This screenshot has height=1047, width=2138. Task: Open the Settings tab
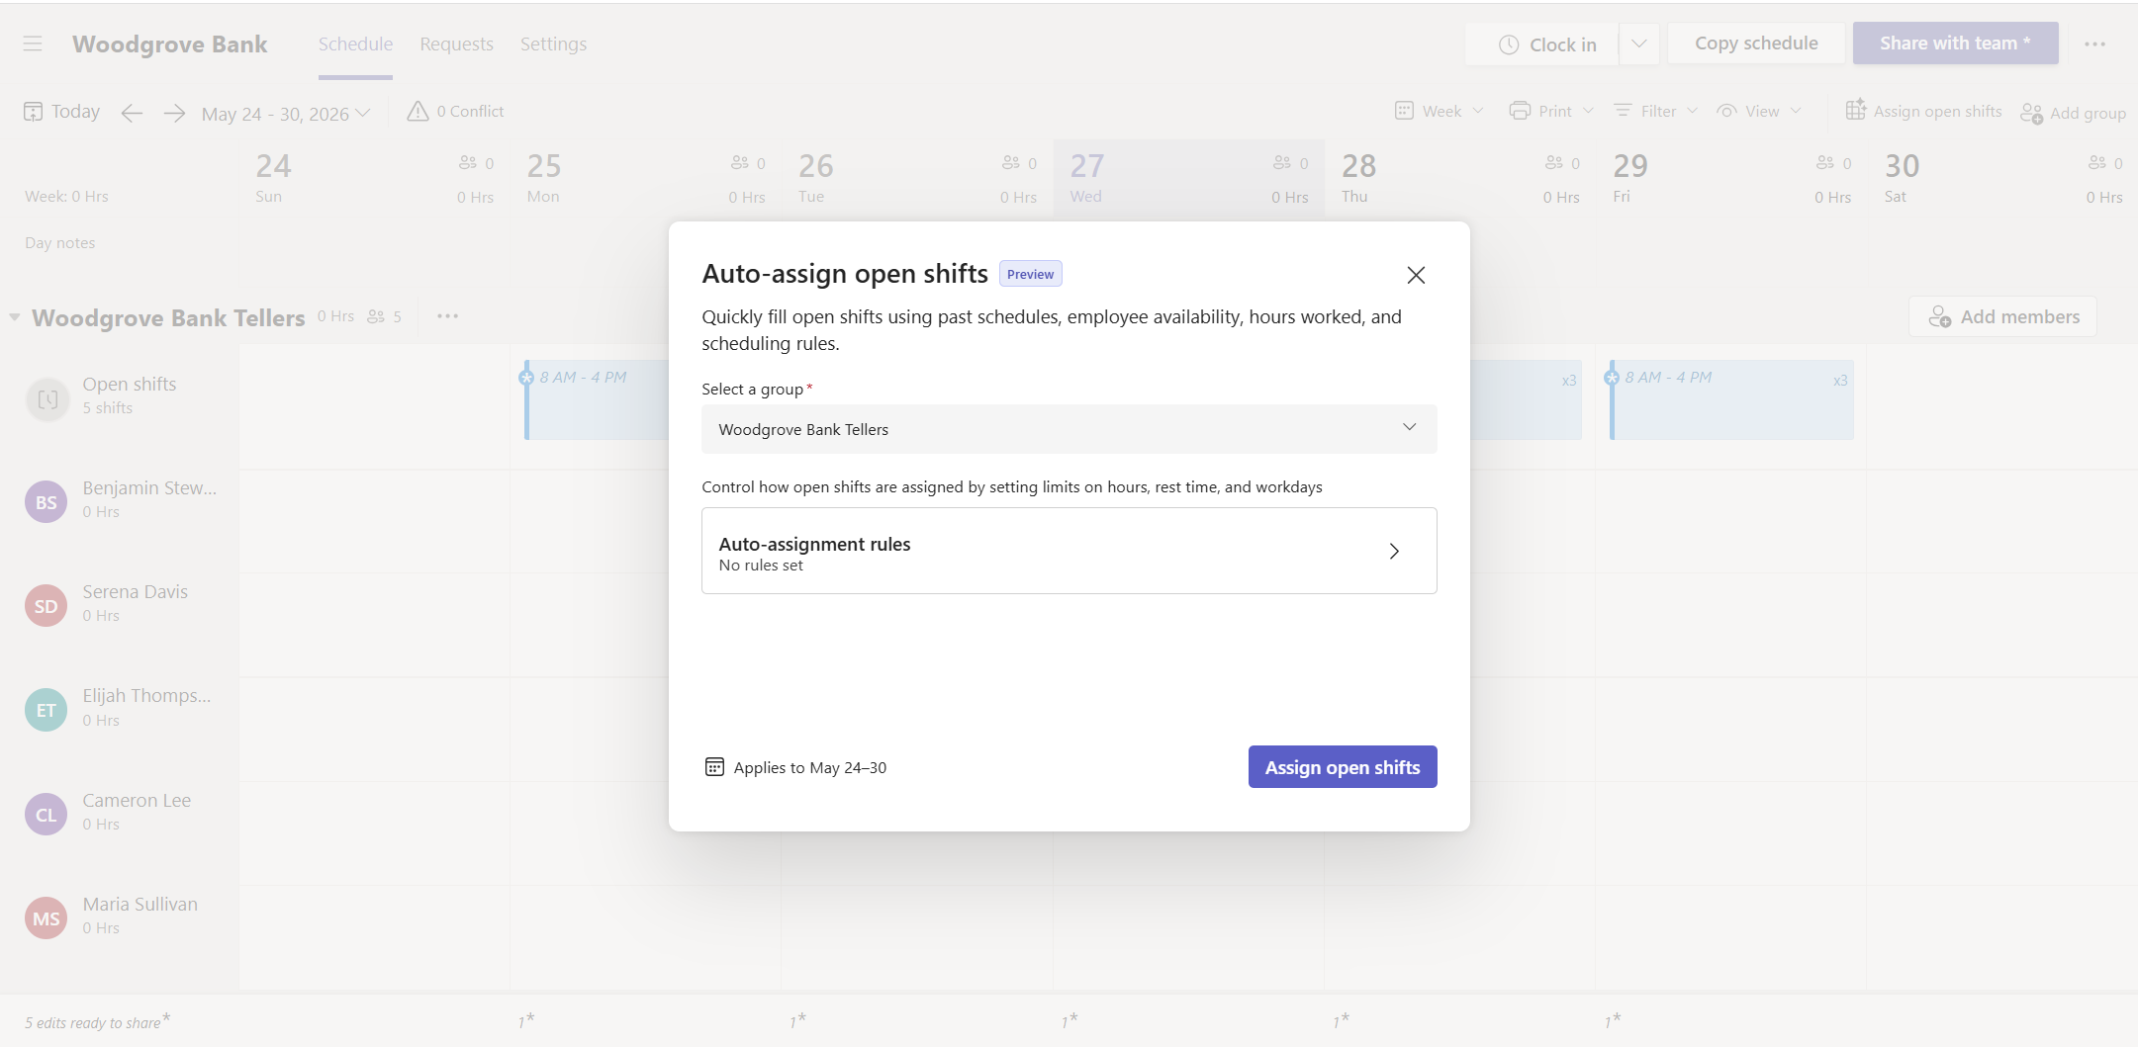553,44
